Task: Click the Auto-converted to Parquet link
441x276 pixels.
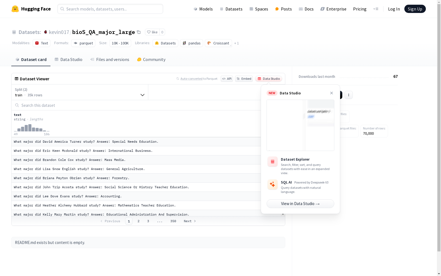Action: 191,79
